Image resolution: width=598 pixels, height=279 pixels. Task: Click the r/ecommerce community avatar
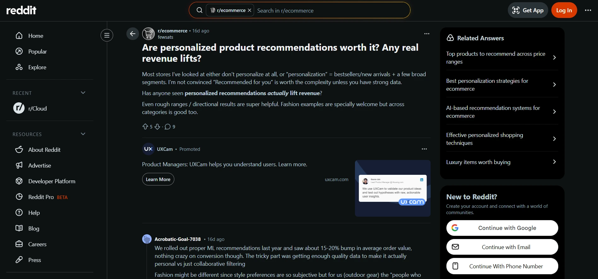point(148,34)
